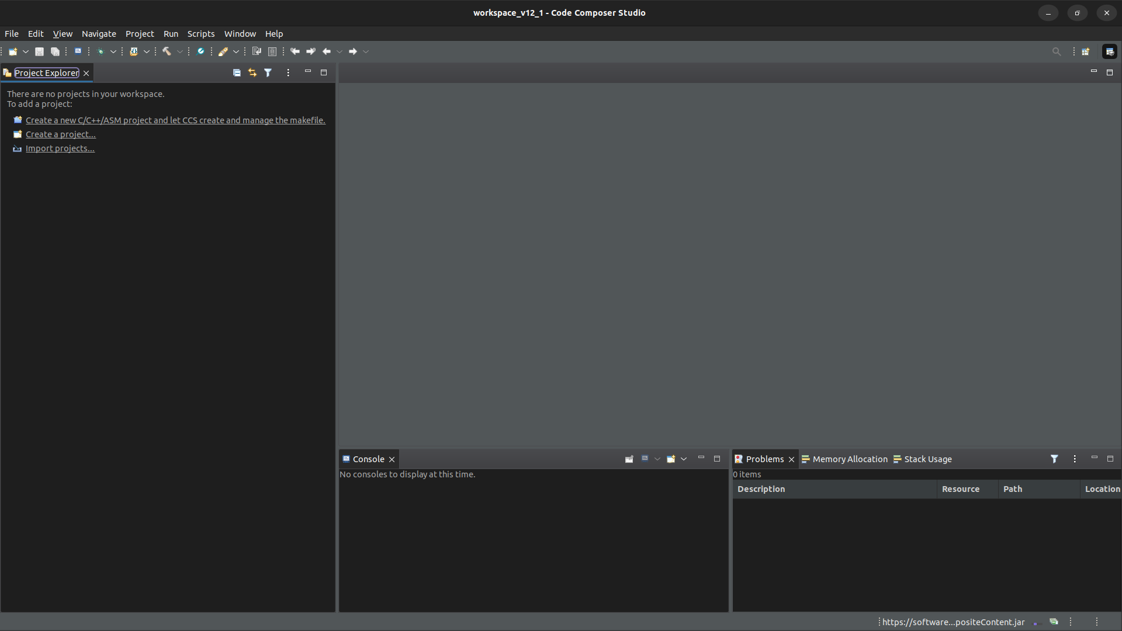Click Next Edit Location arrow icon
Screen dimensions: 1122x631
[x=311, y=51]
